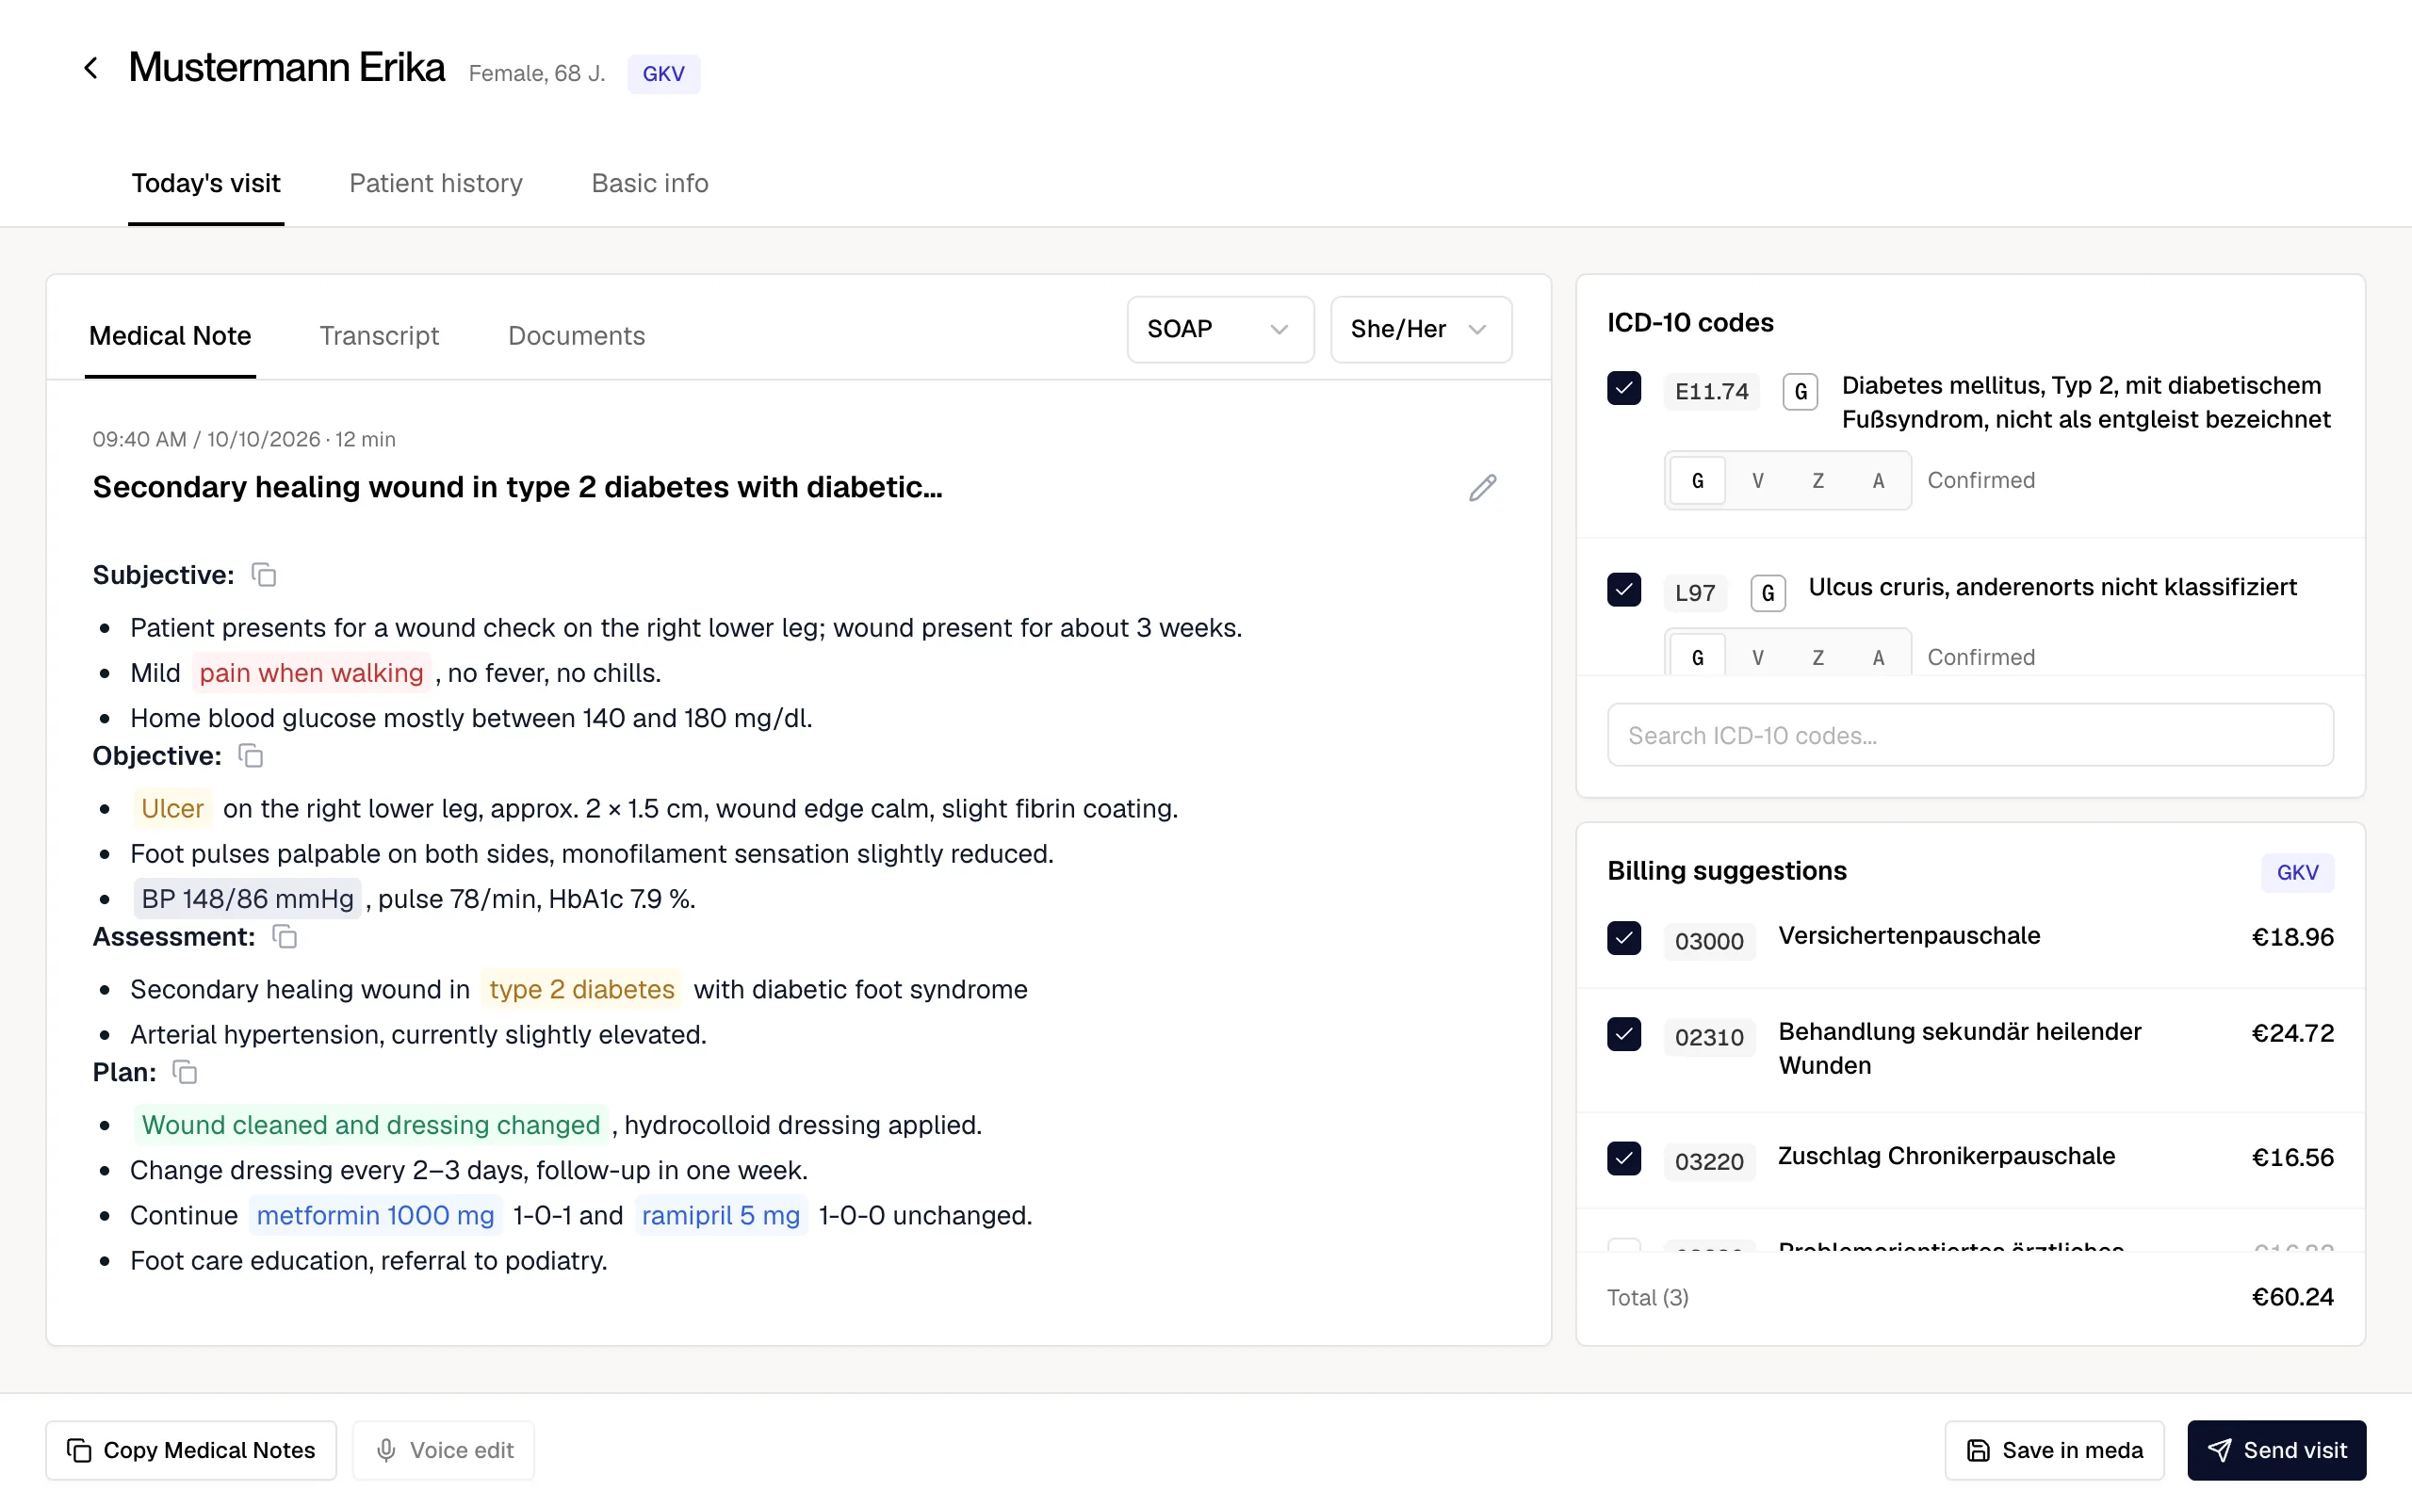2412x1507 pixels.
Task: Click the 'ramipril 5 mg' medication tag
Action: point(721,1216)
